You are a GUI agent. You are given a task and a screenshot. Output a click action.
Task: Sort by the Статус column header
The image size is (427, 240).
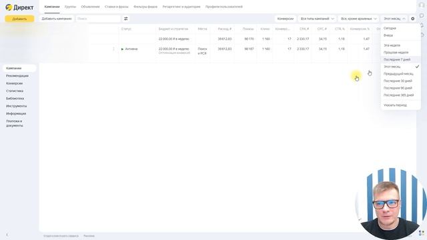126,29
